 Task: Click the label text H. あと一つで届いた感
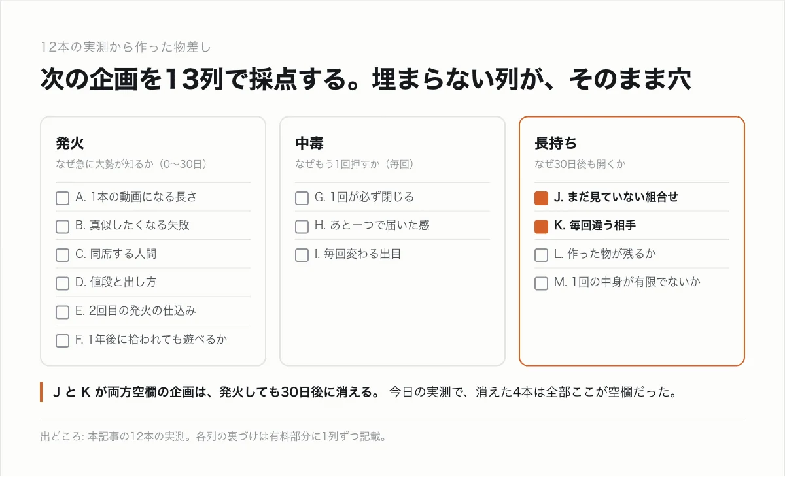[x=372, y=225]
